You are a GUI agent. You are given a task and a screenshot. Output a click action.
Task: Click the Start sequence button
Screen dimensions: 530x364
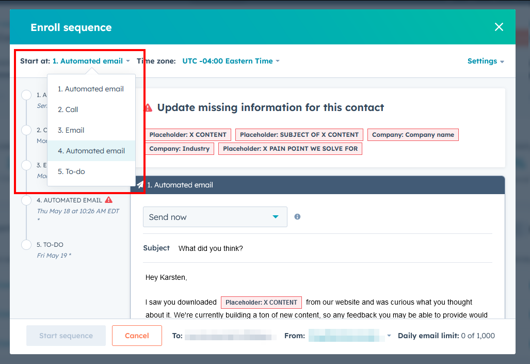coord(66,335)
